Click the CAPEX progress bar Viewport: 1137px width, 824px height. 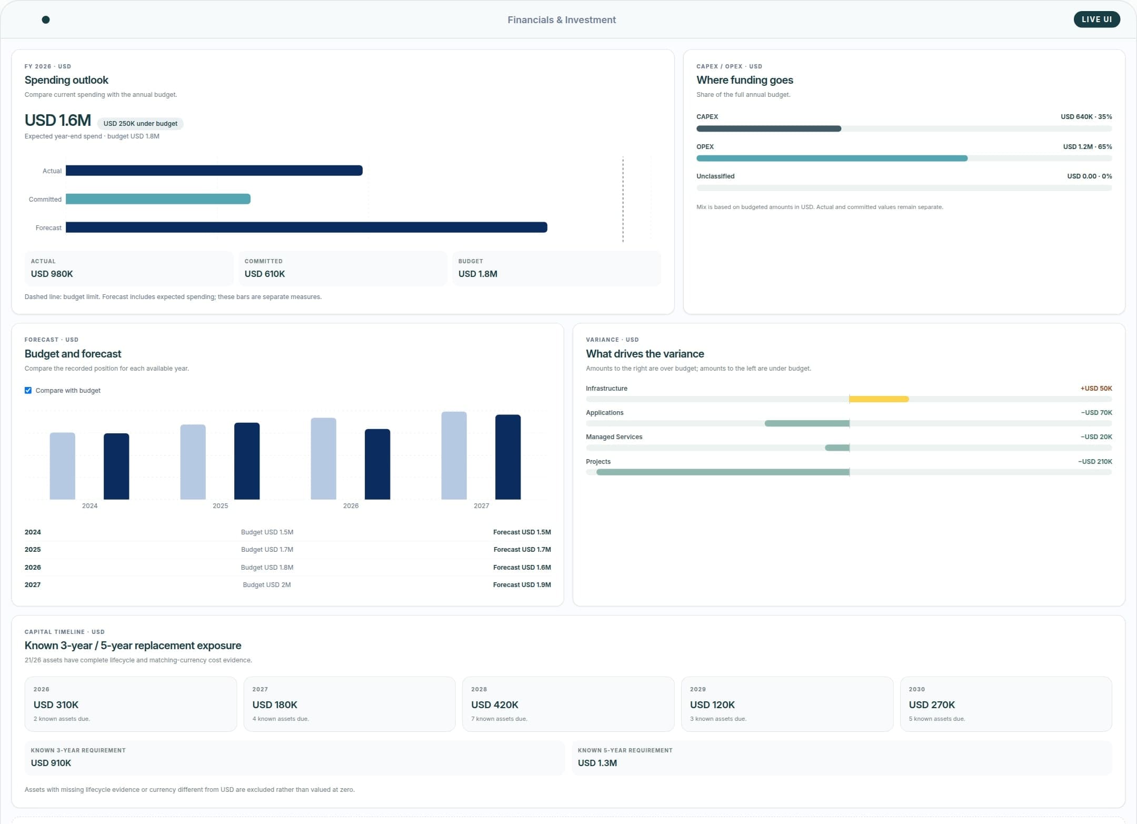[x=904, y=129]
